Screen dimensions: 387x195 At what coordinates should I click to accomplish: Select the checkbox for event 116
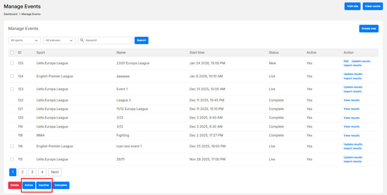click(12, 146)
